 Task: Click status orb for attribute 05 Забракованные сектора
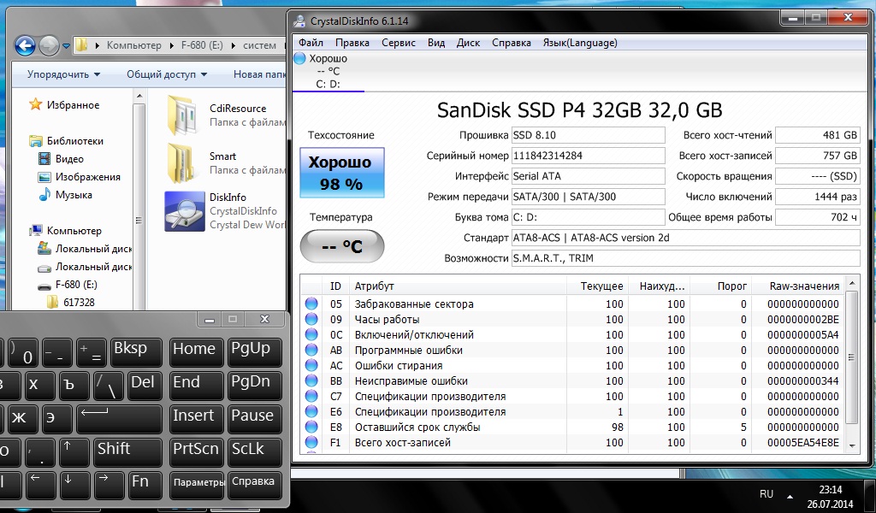click(311, 304)
